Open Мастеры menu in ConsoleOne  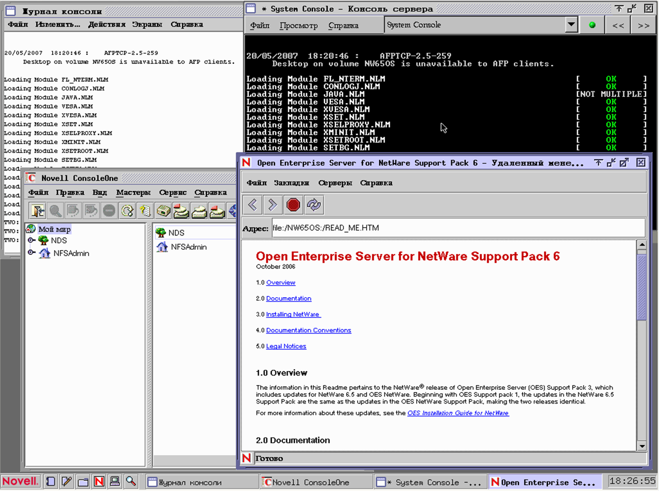(x=133, y=192)
